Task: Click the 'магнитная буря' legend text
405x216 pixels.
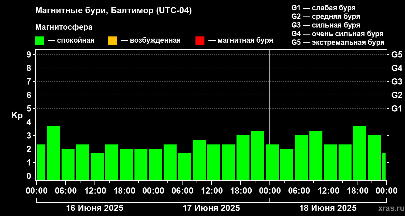Action: (x=245, y=40)
